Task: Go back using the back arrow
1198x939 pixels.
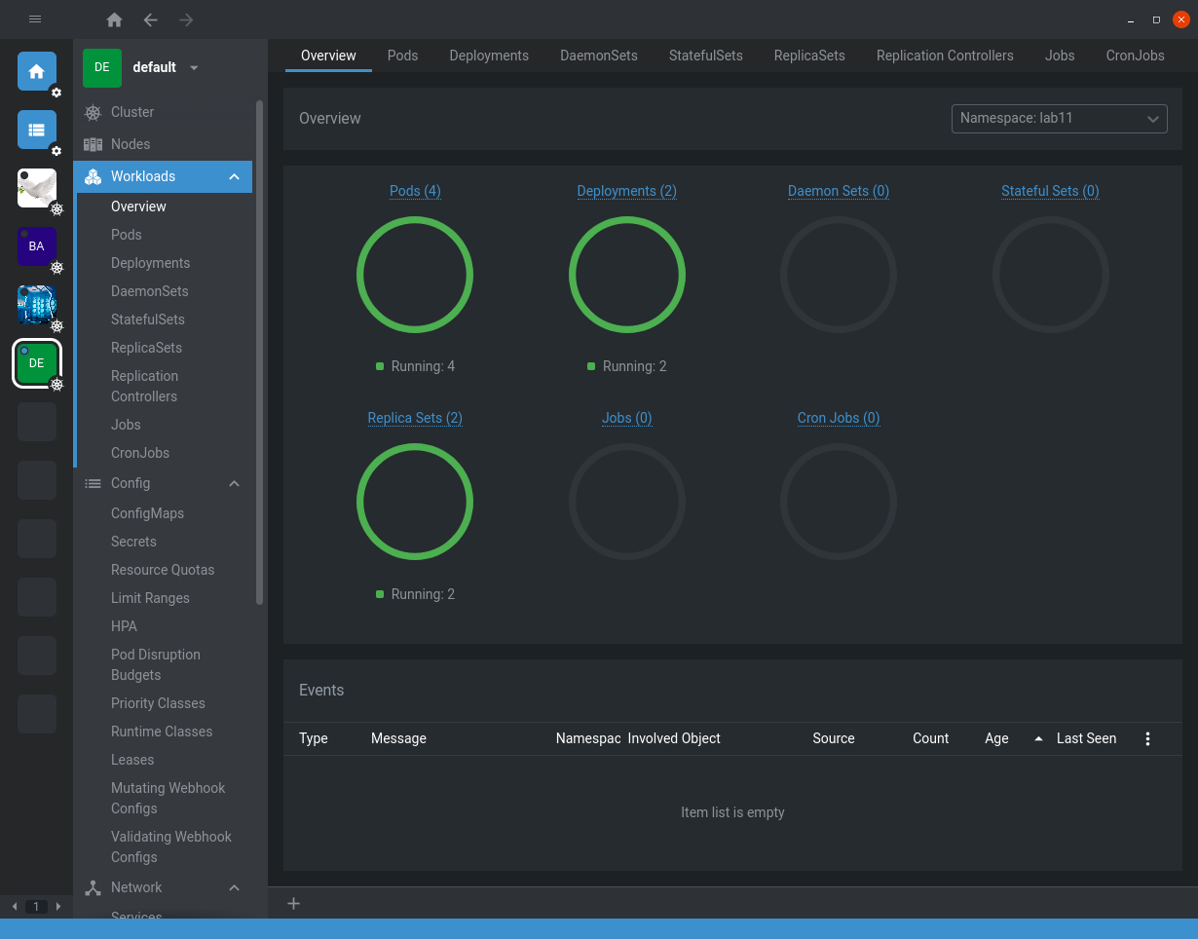Action: 150,19
